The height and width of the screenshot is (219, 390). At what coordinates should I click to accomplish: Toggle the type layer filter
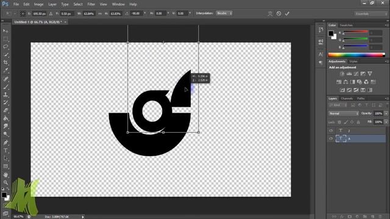367,105
